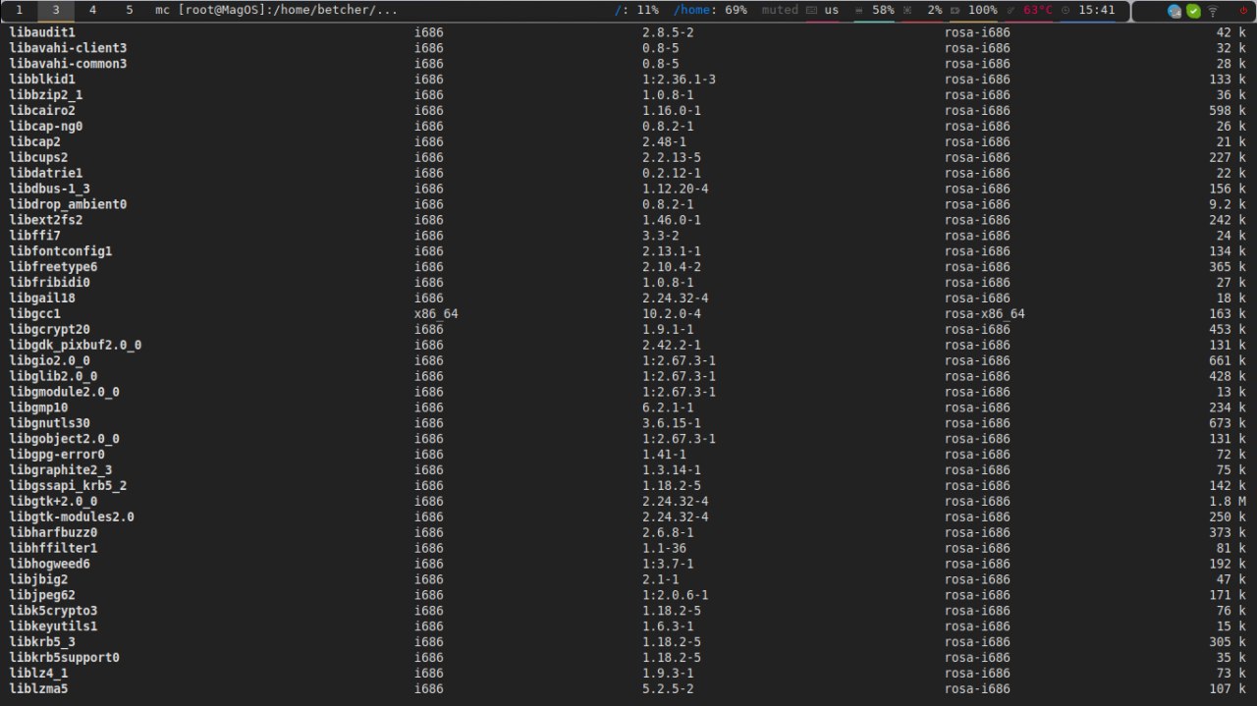Open the blue globe tray icon
1257x706 pixels.
[1175, 11]
